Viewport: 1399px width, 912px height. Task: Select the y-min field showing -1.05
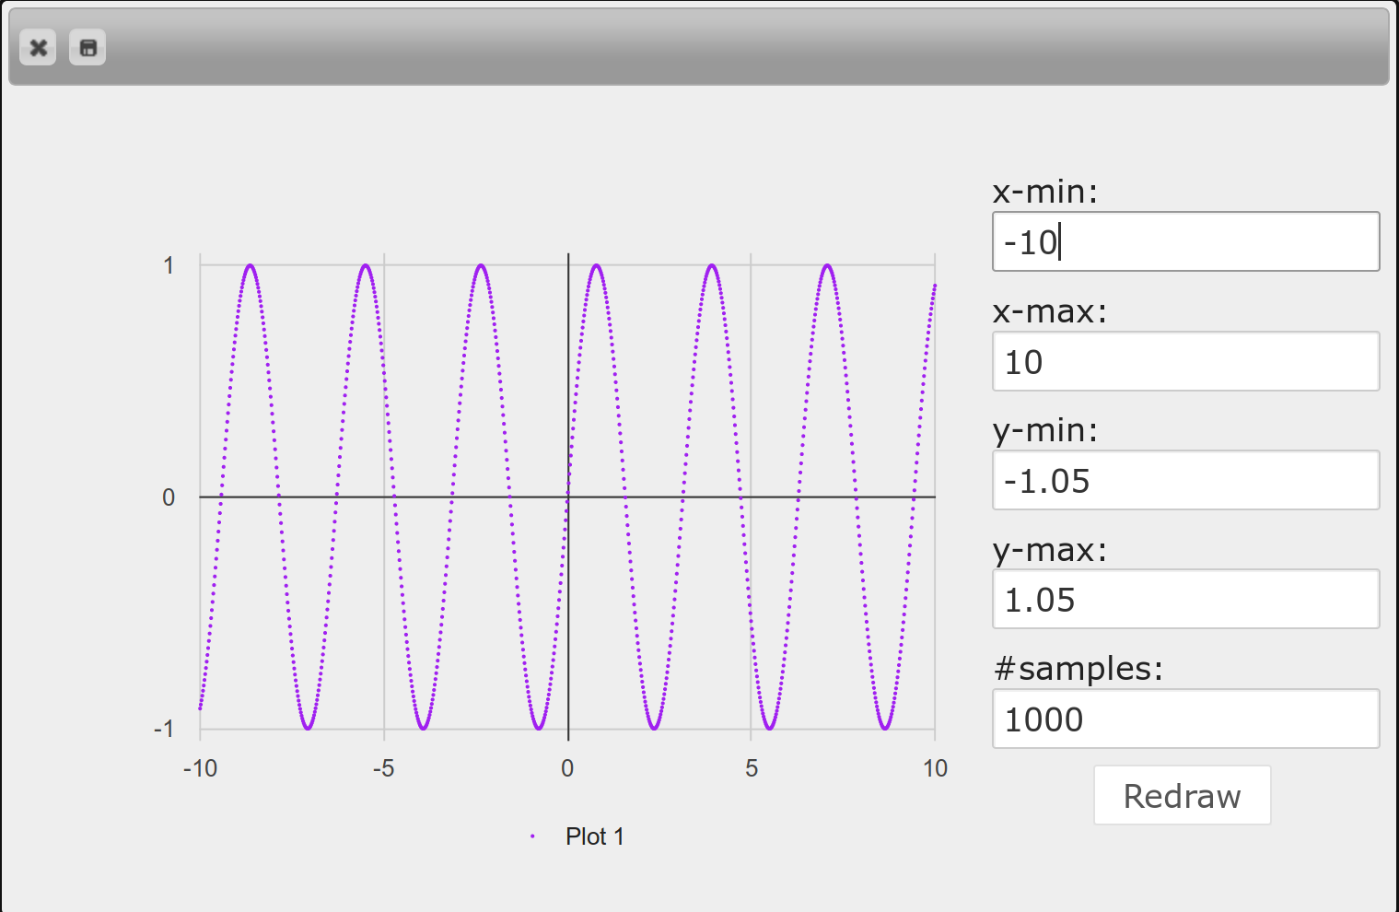pyautogui.click(x=1184, y=481)
